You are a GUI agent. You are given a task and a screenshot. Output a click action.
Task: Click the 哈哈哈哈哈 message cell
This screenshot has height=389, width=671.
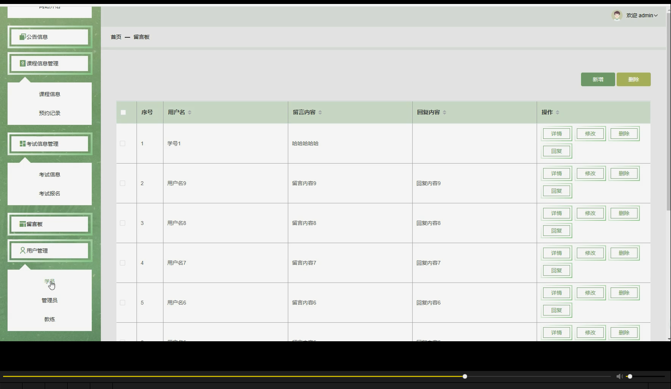(x=350, y=143)
